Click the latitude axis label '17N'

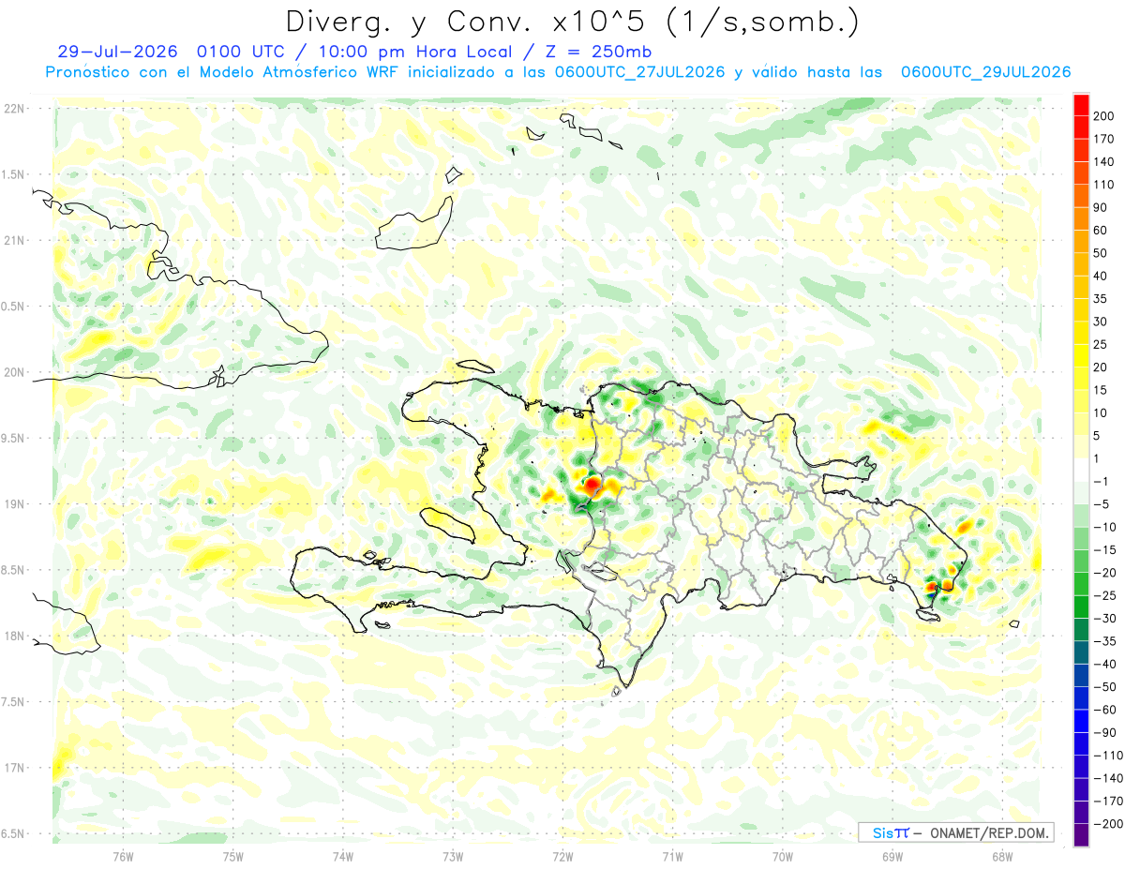pos(14,768)
